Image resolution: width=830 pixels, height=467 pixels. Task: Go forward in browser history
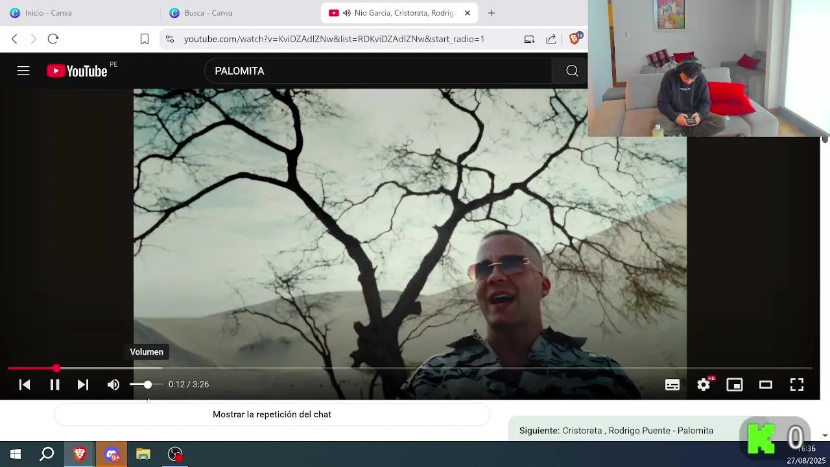tap(34, 39)
